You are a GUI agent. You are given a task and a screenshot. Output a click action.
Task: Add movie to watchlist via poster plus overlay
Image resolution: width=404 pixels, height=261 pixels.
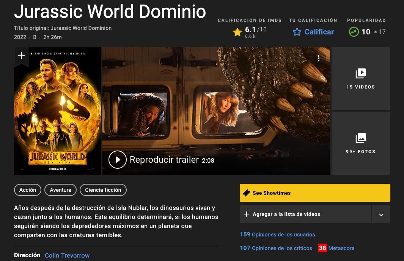click(21, 56)
